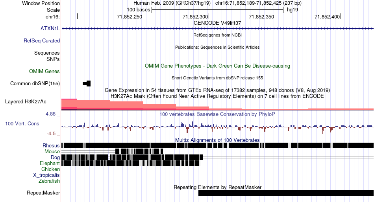Click the Mouse alignment black blocks
The image size is (374, 202).
click(139, 151)
